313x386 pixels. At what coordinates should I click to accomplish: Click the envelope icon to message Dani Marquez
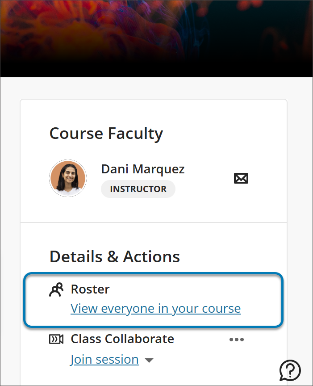pyautogui.click(x=241, y=178)
